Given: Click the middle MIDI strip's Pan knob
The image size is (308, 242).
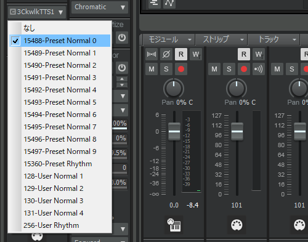Looking at the screenshot, I should pos(237,88).
